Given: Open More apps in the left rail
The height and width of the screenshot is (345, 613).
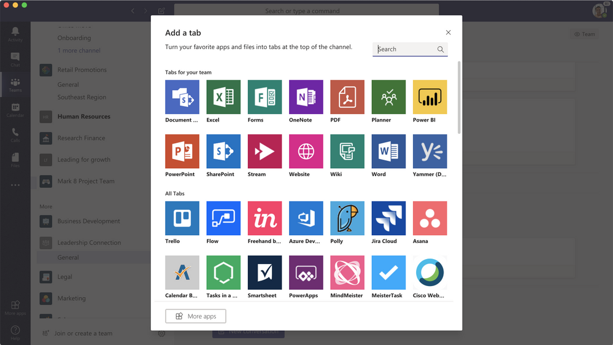Looking at the screenshot, I should (15, 308).
